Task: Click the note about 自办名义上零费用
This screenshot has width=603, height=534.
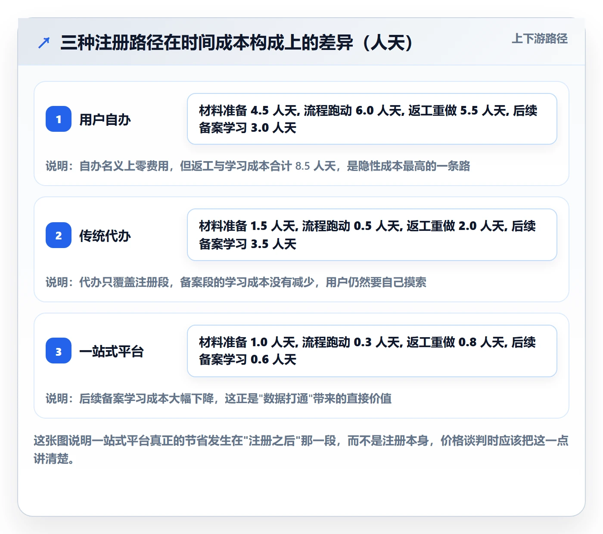Action: tap(258, 166)
